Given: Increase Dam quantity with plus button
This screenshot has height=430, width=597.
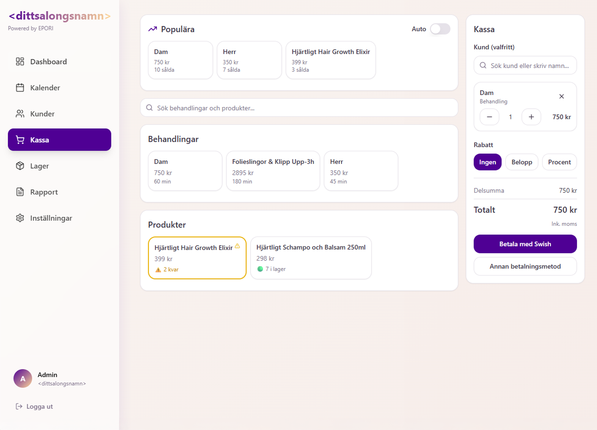Looking at the screenshot, I should 531,117.
